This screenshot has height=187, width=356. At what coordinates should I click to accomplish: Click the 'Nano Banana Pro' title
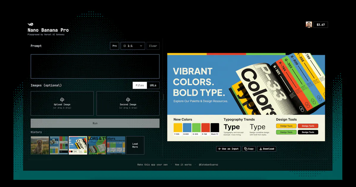click(48, 30)
